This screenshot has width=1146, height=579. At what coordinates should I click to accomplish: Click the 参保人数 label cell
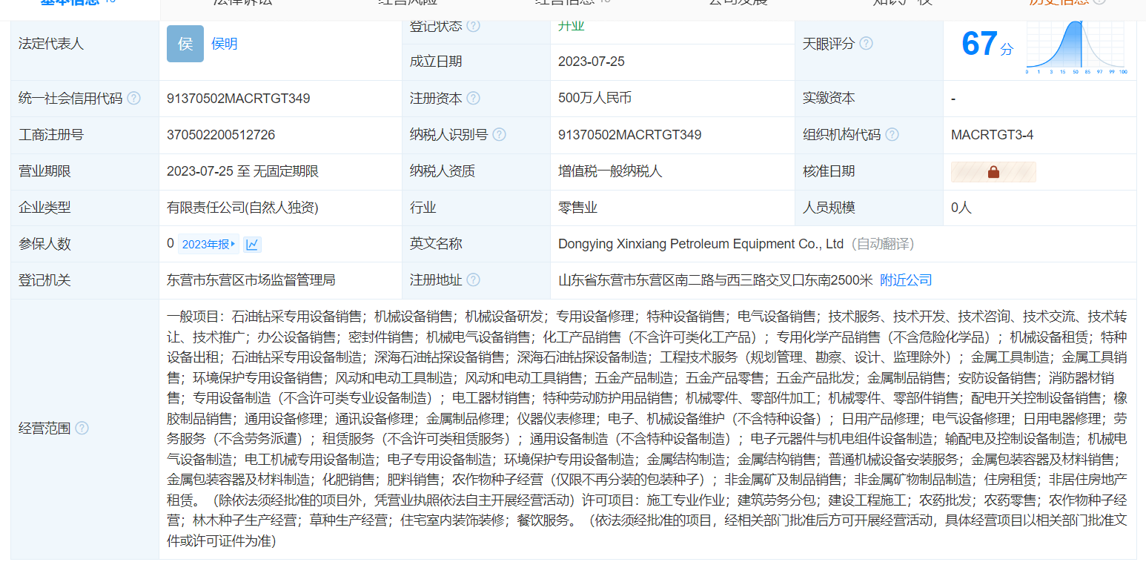tap(85, 244)
